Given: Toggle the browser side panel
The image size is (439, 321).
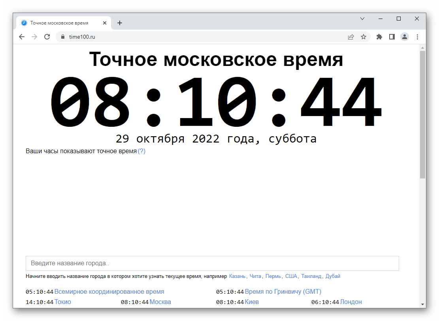Looking at the screenshot, I should click(392, 37).
